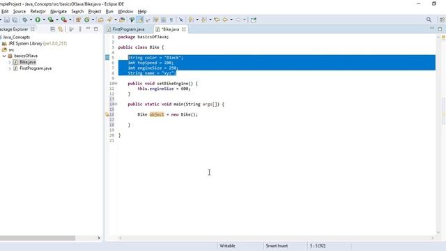Click the Coverage launch icon

[x=51, y=20]
